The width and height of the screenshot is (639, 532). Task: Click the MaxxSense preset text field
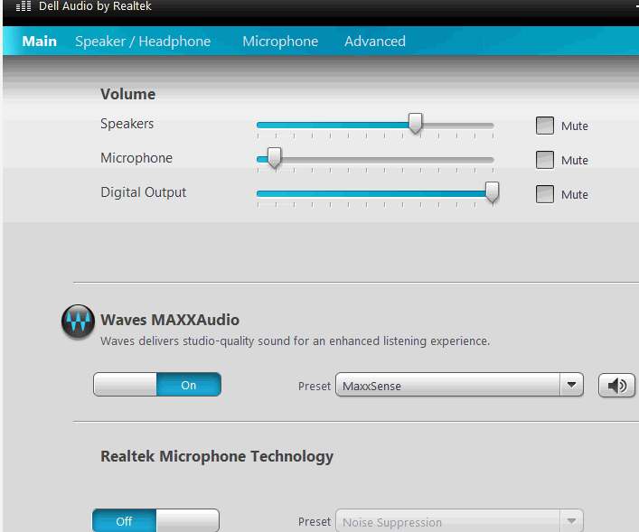pos(448,385)
